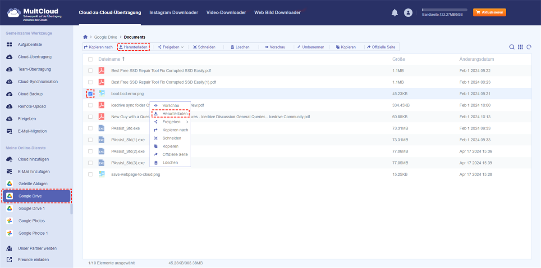Screen dimensions: 541x268
Task: Click the search magnifier icon
Action: (512, 47)
